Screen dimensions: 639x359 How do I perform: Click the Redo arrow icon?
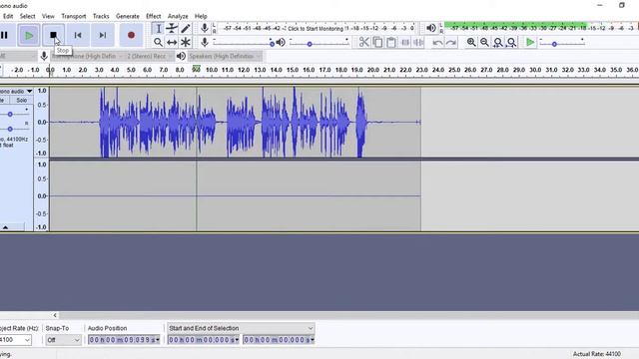point(450,42)
